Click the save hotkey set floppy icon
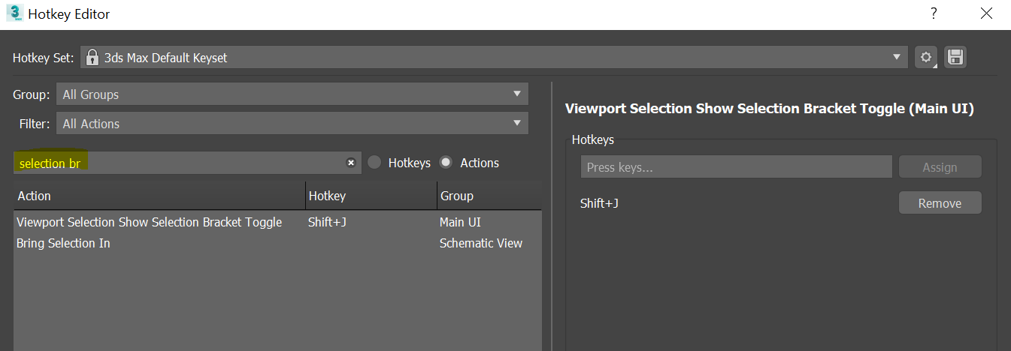The image size is (1011, 351). coord(955,58)
